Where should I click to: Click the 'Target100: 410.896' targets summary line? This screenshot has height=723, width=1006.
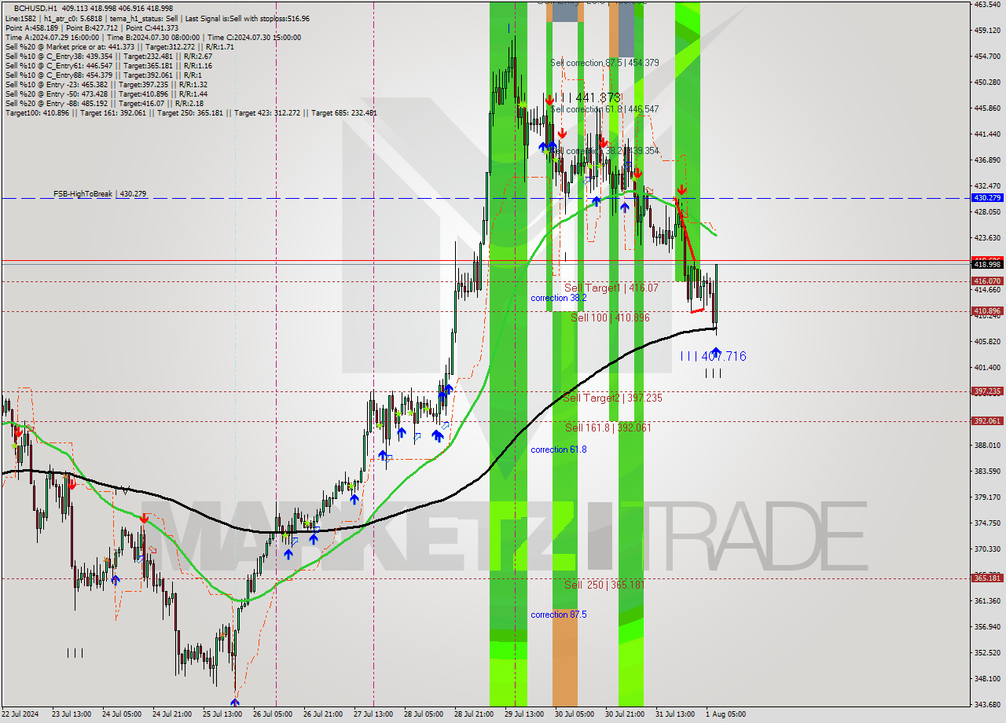(191, 112)
